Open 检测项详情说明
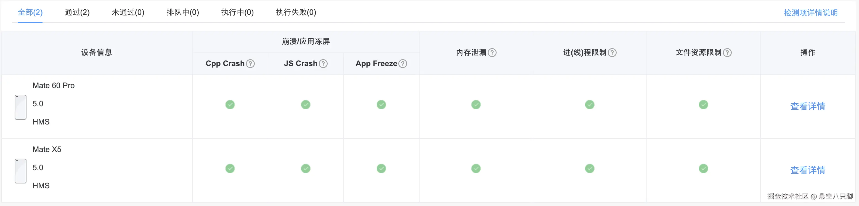859x206 pixels. point(811,13)
